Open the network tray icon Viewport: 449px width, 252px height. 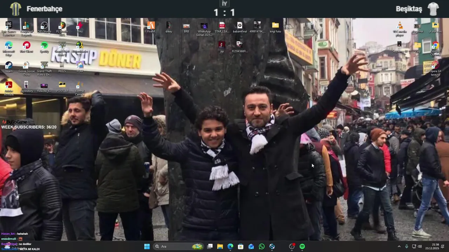click(414, 246)
